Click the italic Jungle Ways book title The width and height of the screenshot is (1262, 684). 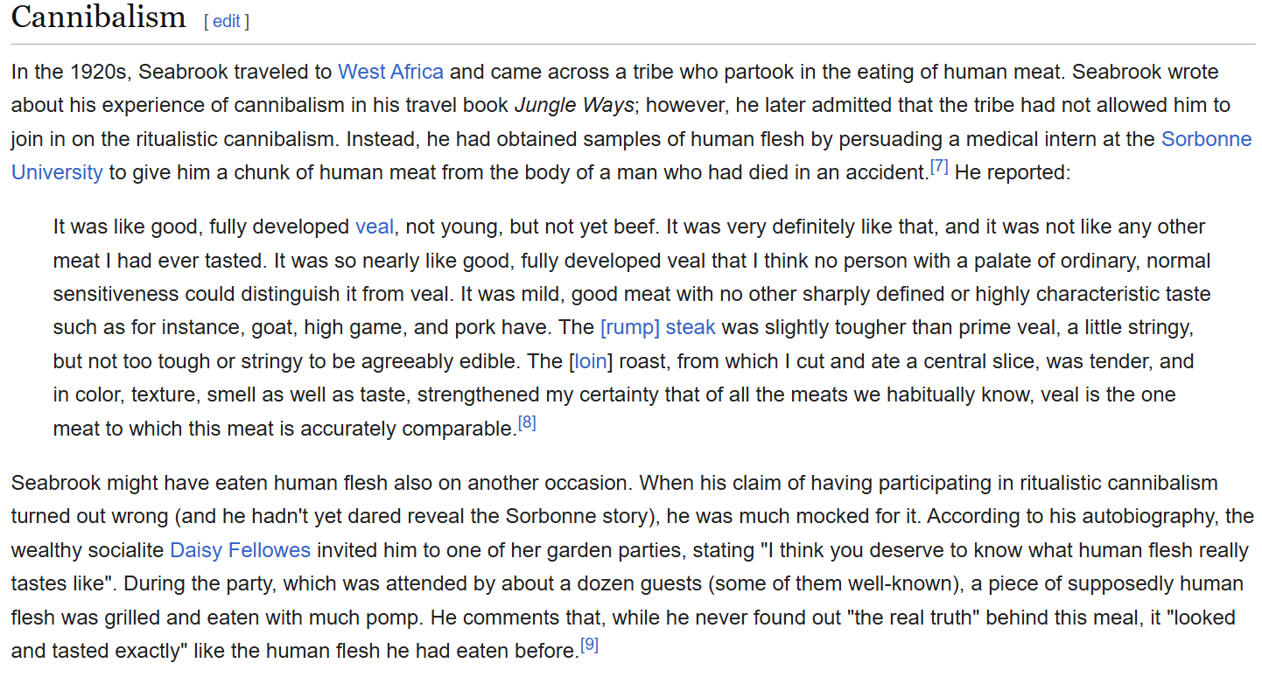click(574, 106)
